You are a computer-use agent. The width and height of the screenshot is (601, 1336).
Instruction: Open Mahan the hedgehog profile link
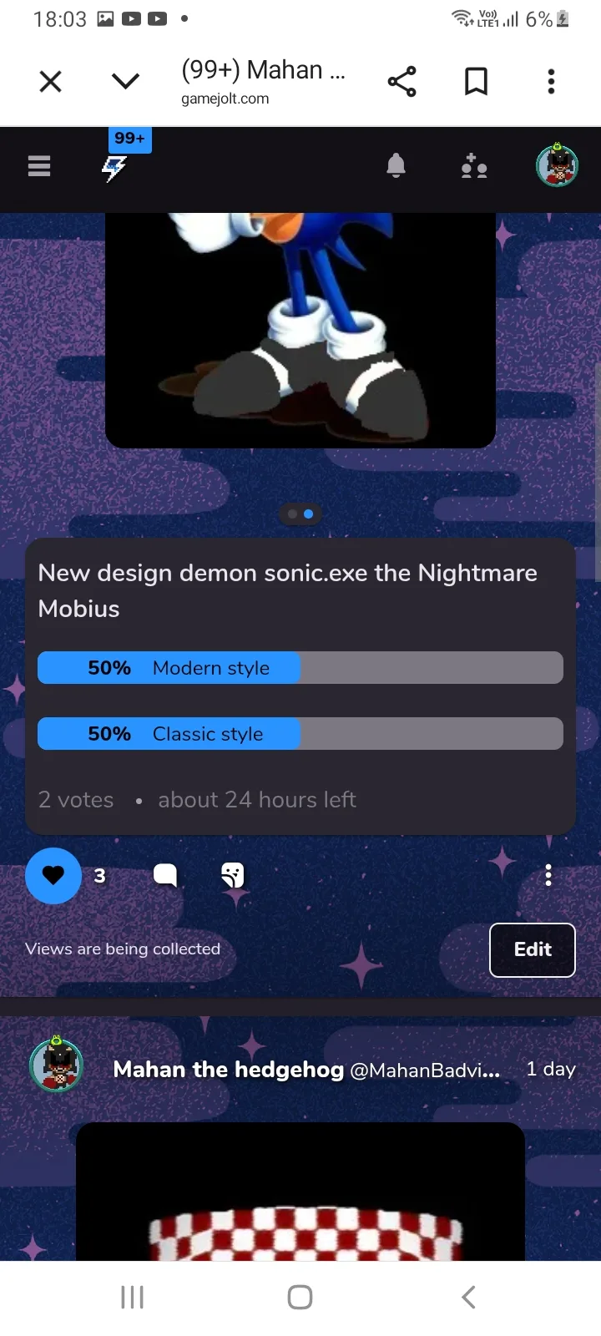coord(228,1070)
